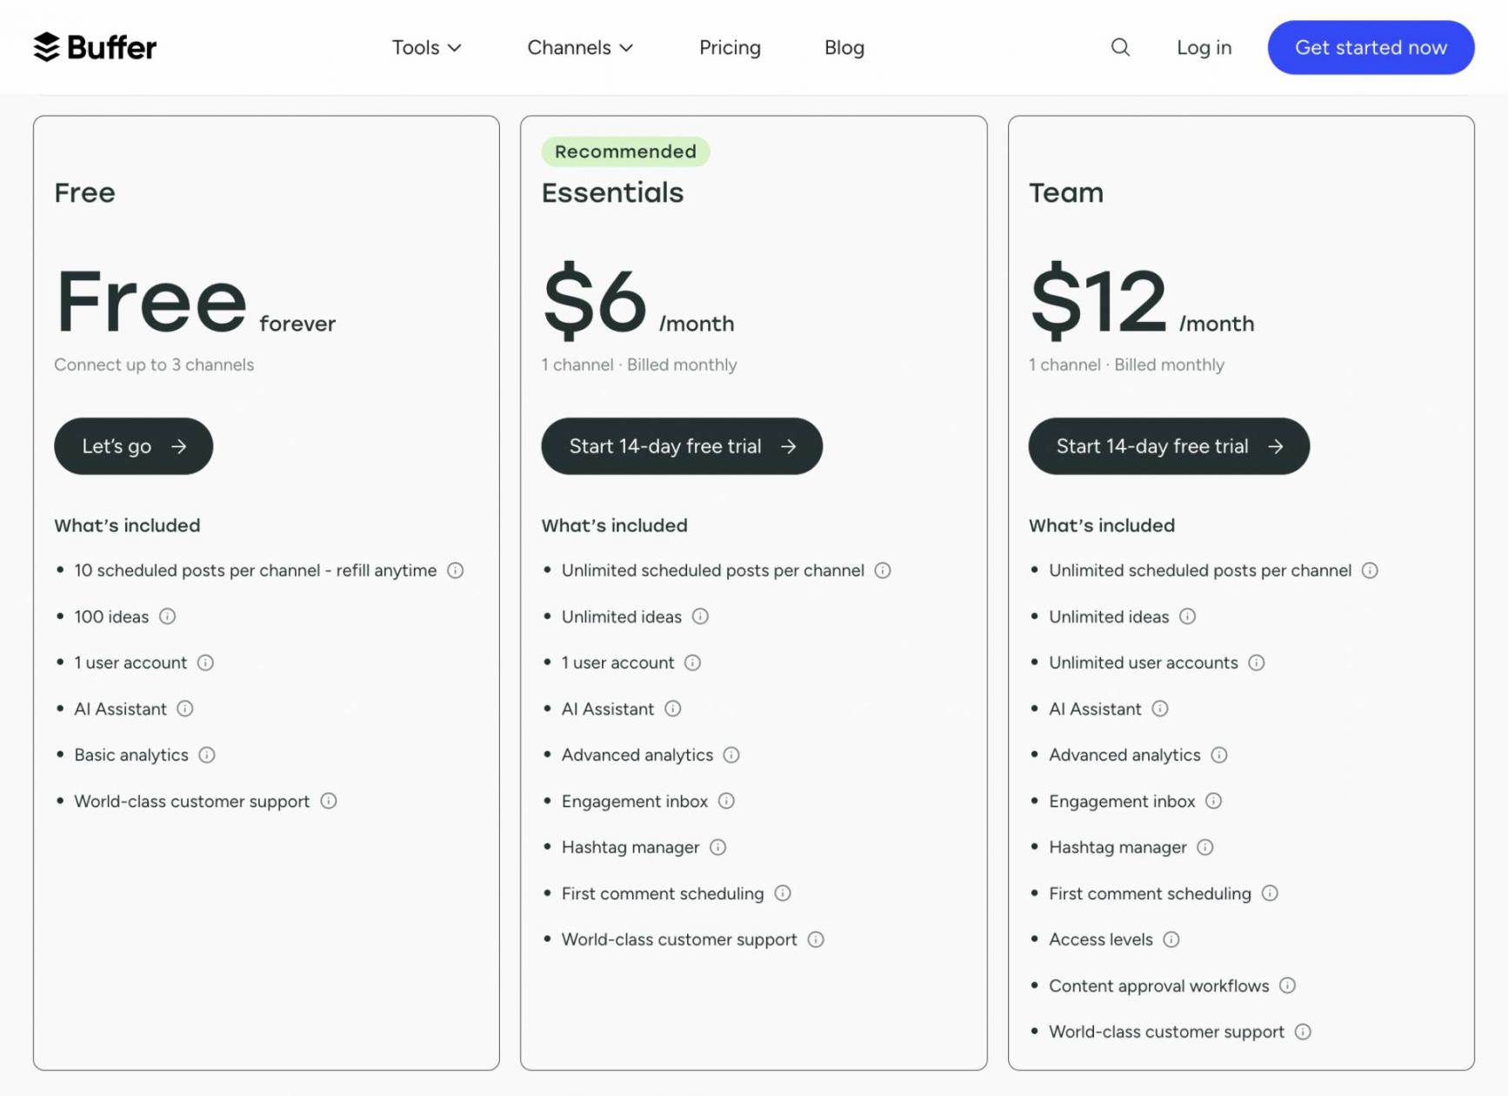Viewport: 1508px width, 1096px height.
Task: Show info for Team First comment scheduling
Action: click(x=1271, y=893)
